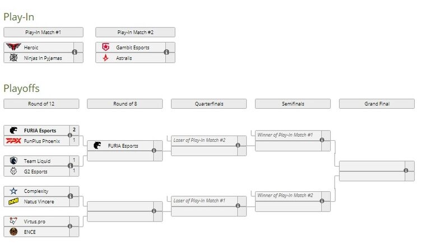Screen dimensions: 446x249
Task: Show match details for Complexity vs Natus Vincere
Action: (x=70, y=196)
